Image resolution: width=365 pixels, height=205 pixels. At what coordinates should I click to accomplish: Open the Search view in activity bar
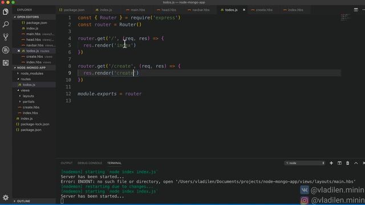pos(6,24)
